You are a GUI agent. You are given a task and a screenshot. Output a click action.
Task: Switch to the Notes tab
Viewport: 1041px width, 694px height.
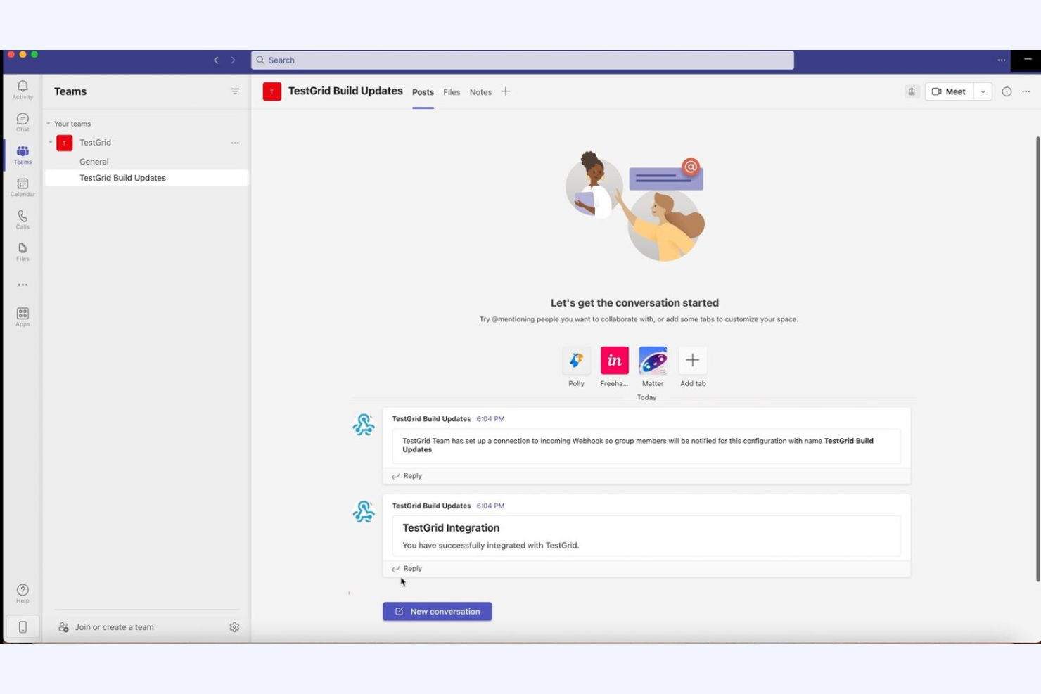coord(480,91)
